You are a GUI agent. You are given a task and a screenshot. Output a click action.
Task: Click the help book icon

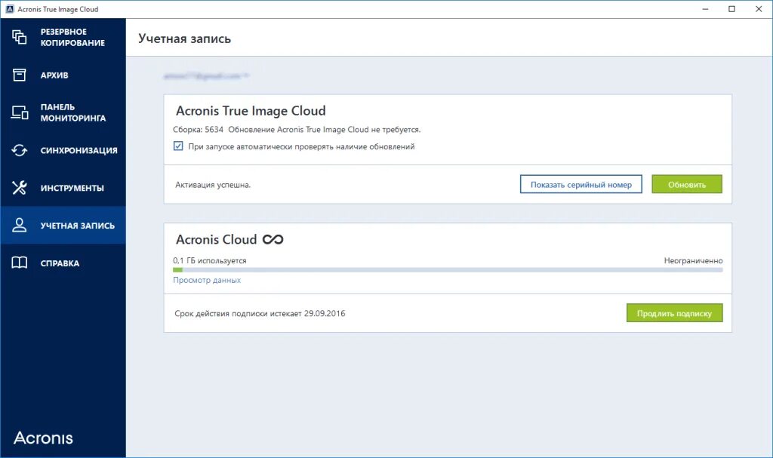click(x=19, y=263)
